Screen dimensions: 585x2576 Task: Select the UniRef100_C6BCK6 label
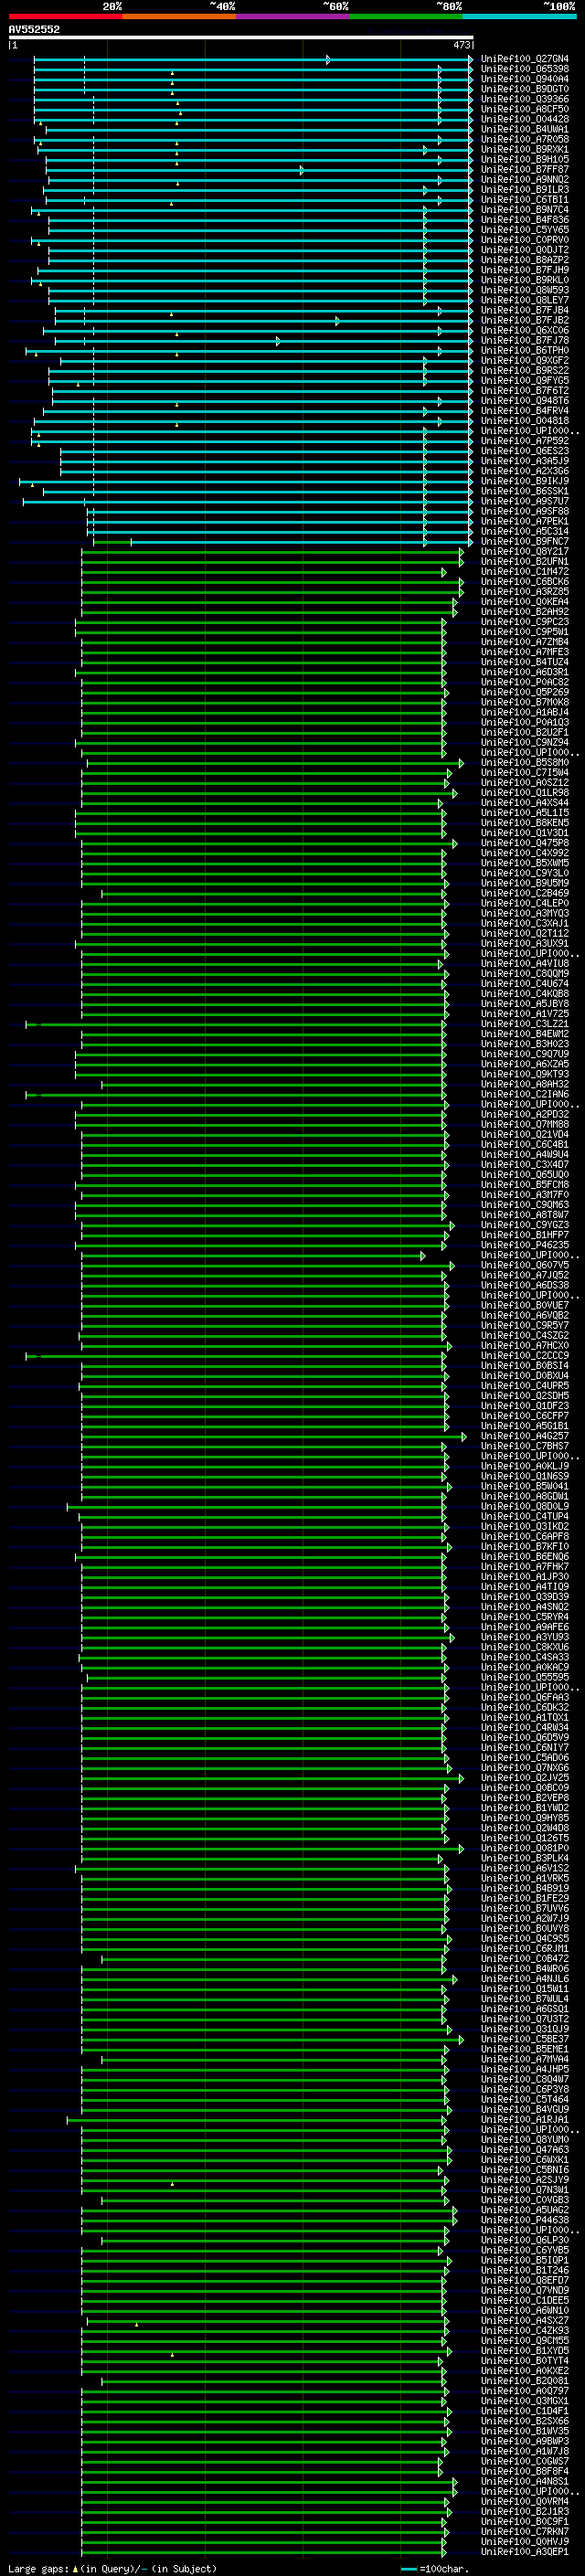(x=525, y=582)
